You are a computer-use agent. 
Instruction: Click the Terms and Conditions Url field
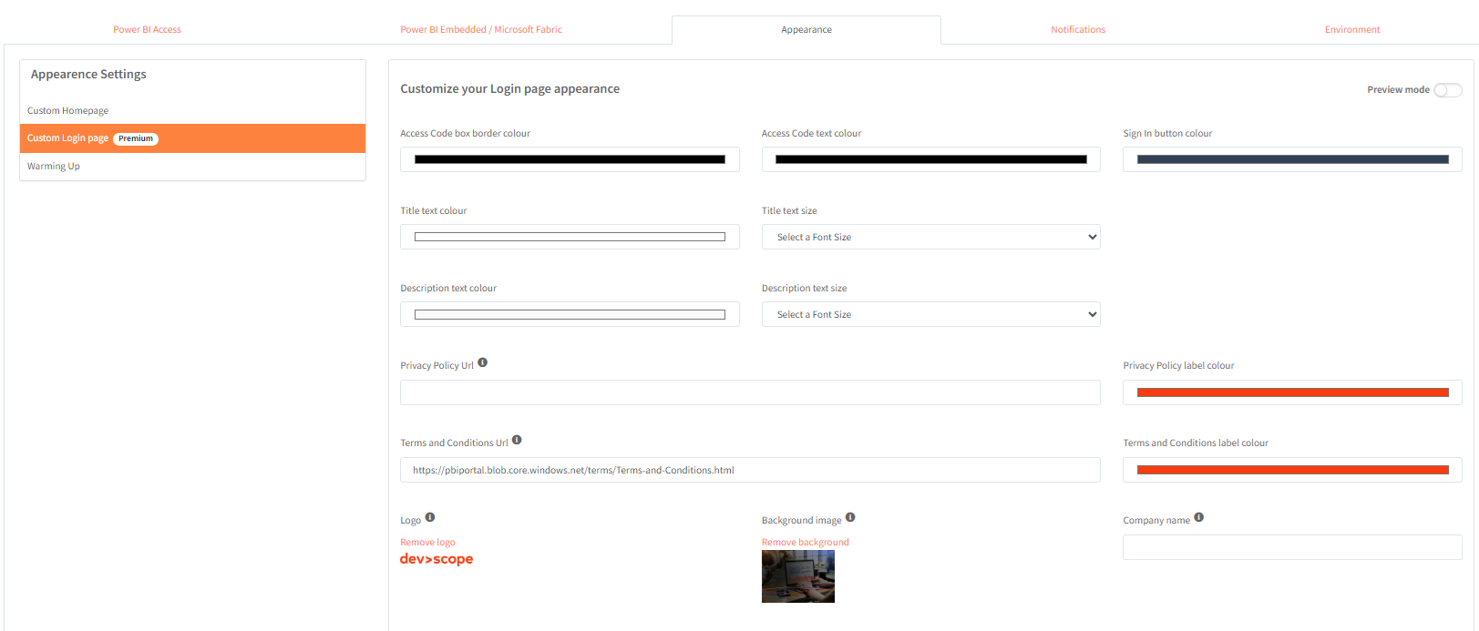(749, 471)
